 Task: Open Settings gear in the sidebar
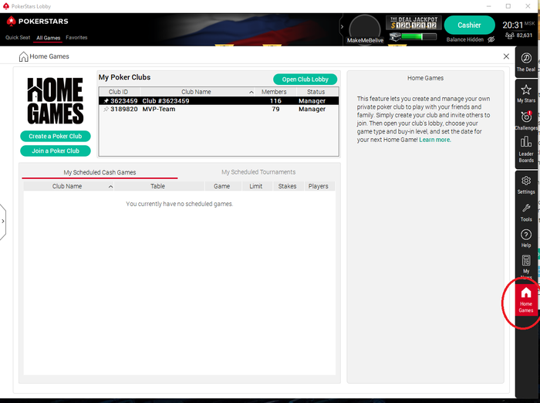pos(526,185)
